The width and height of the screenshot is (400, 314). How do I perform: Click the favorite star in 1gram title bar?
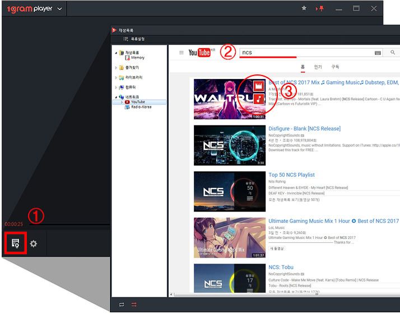[x=304, y=8]
